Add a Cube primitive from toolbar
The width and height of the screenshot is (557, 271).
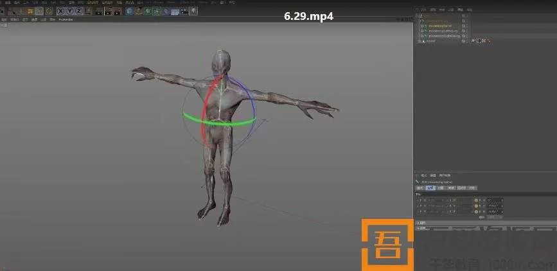pos(129,11)
